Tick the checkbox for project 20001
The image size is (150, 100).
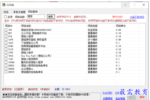(6, 66)
